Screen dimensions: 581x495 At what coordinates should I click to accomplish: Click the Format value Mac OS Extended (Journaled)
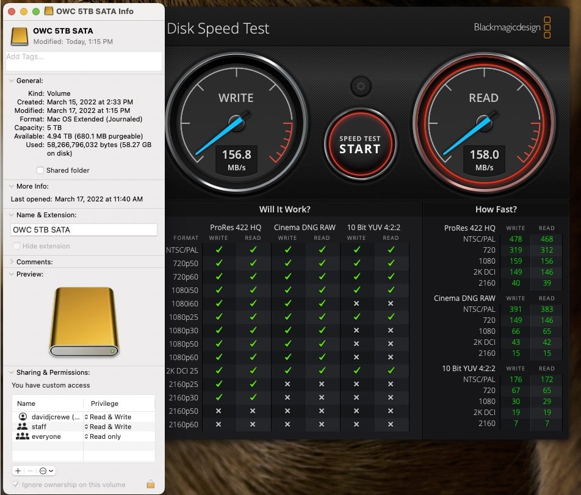point(95,119)
